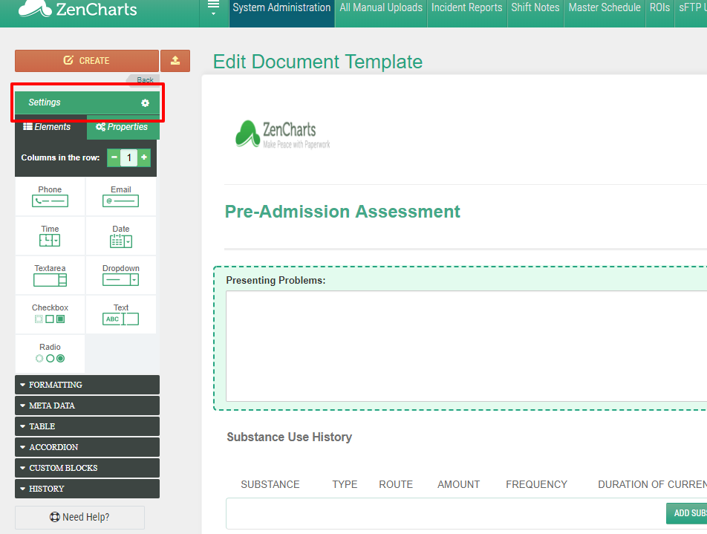Add a Textarea element

tap(50, 275)
